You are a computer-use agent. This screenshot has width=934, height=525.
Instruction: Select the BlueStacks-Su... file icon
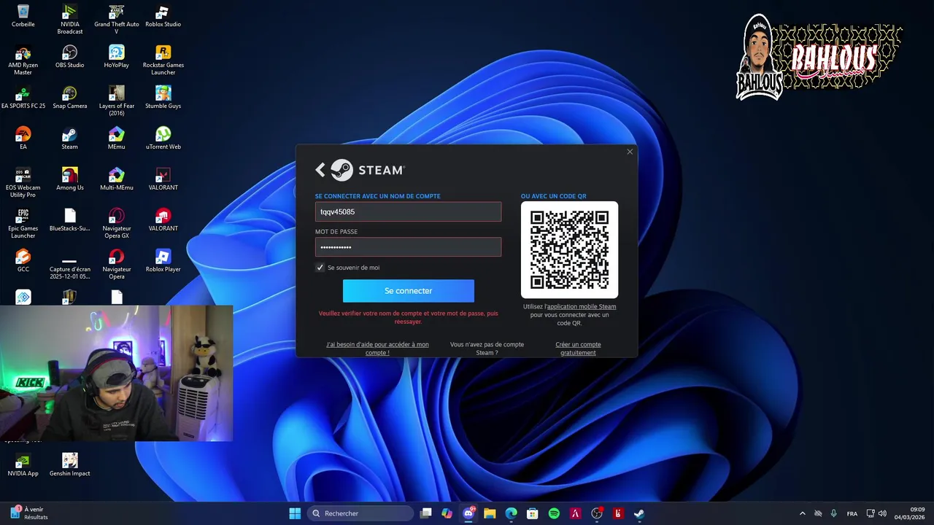(70, 220)
